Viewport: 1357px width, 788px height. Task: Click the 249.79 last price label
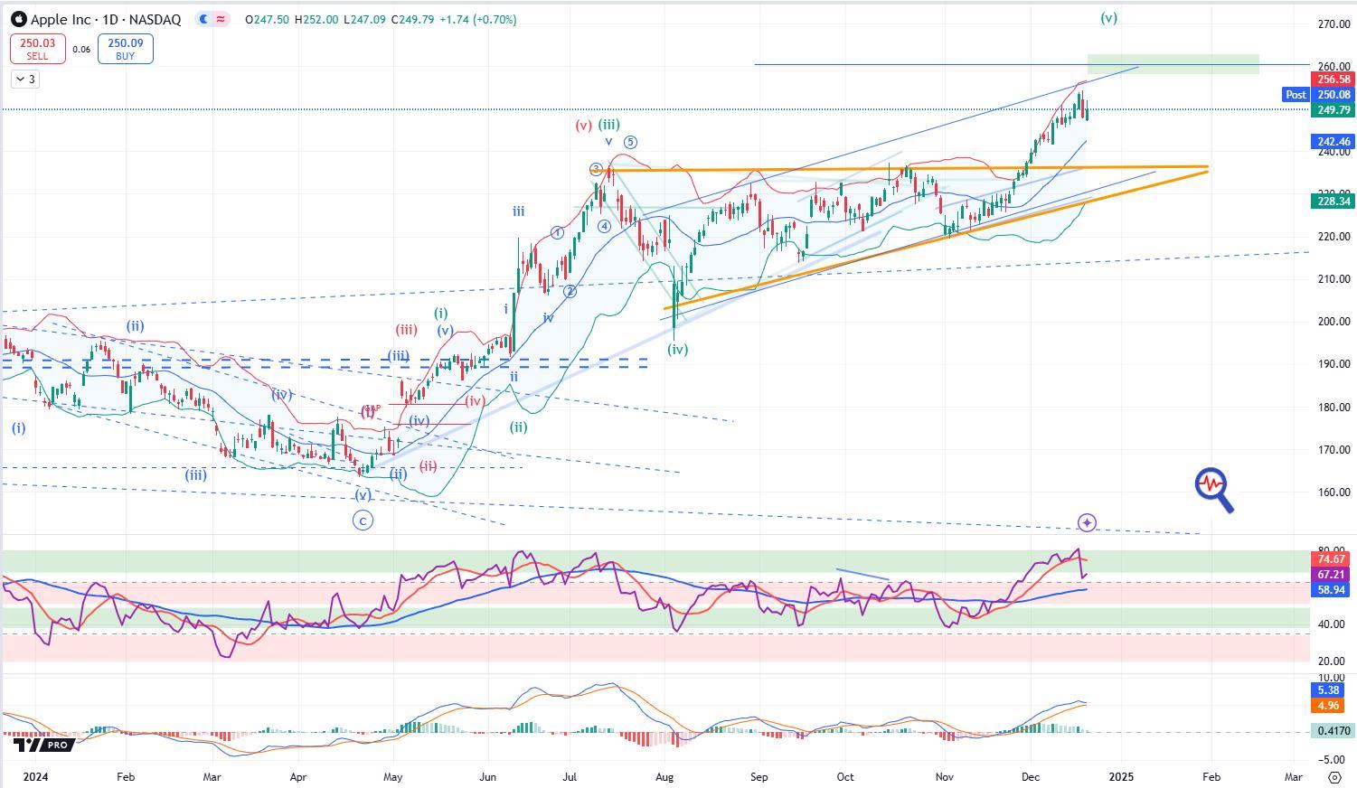point(1333,109)
